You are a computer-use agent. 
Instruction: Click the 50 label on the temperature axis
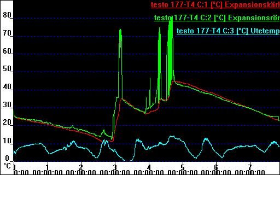coord(7,69)
